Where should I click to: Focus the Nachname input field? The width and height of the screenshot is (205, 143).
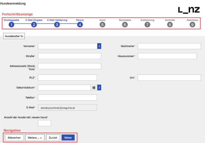click(169, 46)
